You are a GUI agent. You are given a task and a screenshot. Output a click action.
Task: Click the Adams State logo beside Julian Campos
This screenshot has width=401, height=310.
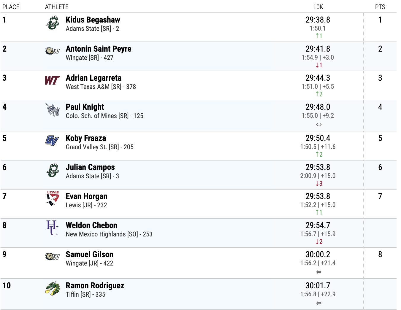pyautogui.click(x=53, y=170)
